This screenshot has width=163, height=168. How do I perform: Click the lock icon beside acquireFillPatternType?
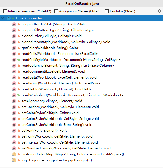[19, 30]
